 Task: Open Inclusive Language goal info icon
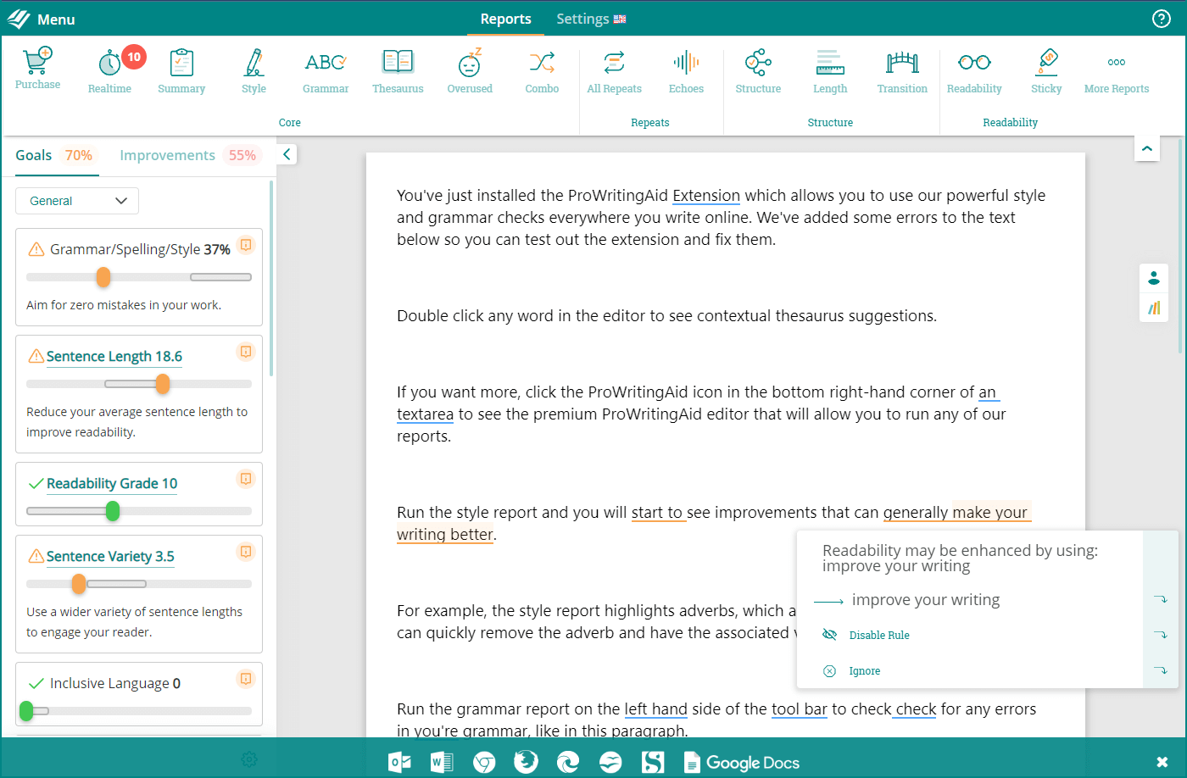click(246, 679)
